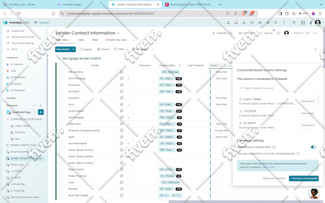Open Loans column three-dot menu
This screenshot has height=203, width=325.
(230, 65)
